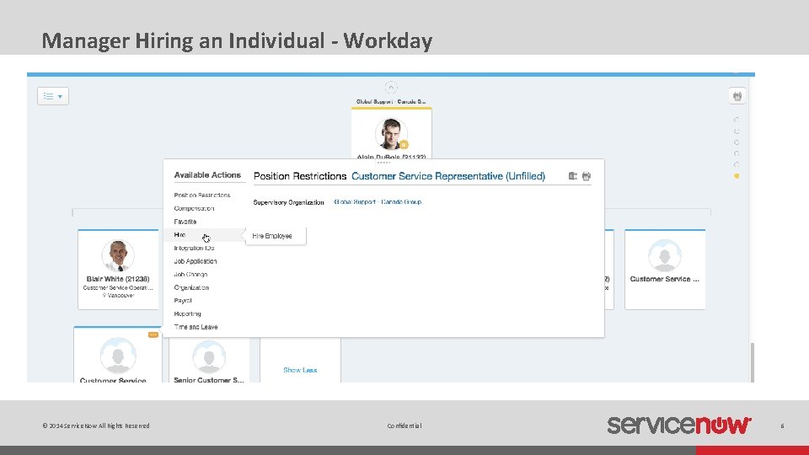The height and width of the screenshot is (455, 809).
Task: Open Customer Service Representative (Unfilled) link
Action: 447,176
